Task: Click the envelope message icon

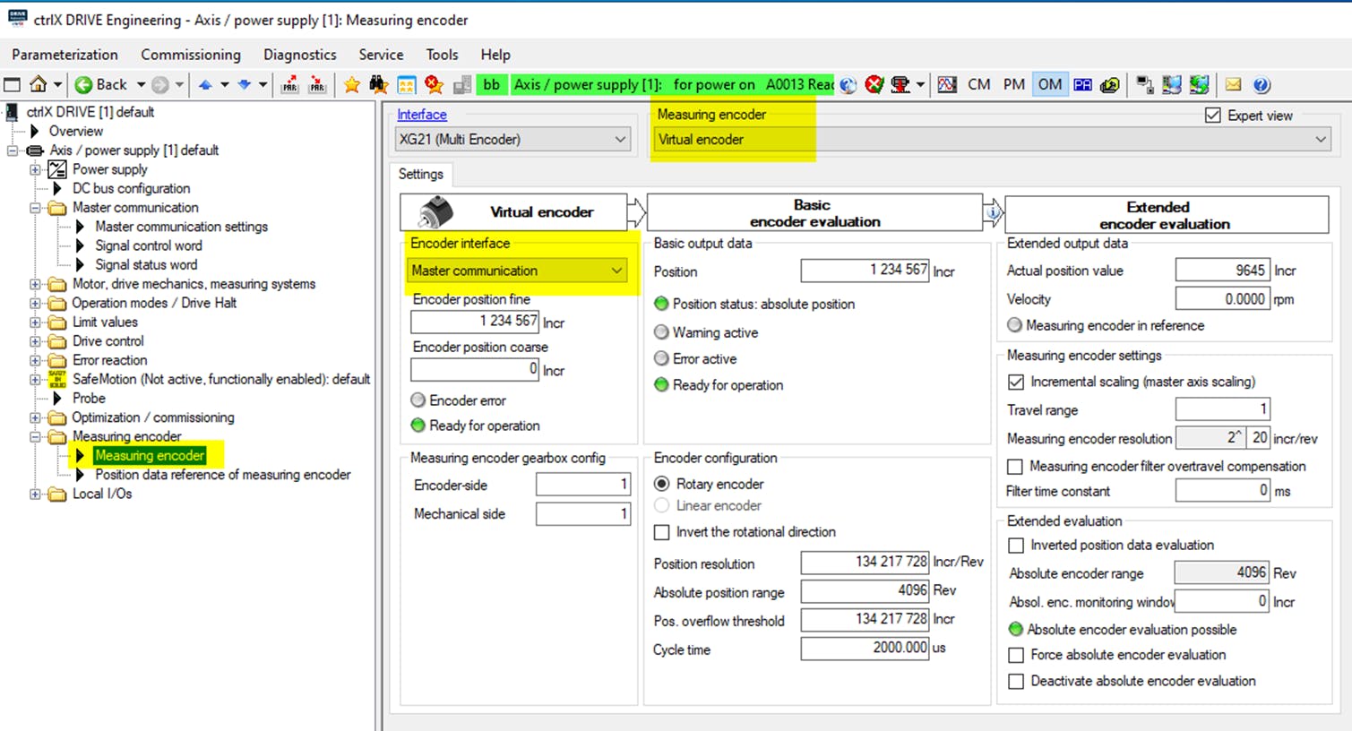Action: 1233,84
